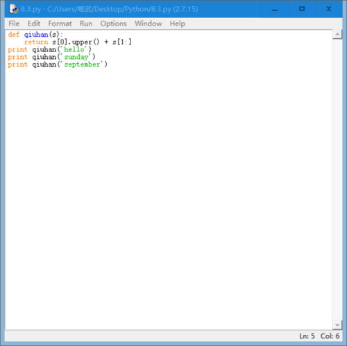Click the Ln: 5 Col: 6 status indicator
Image resolution: width=347 pixels, height=346 pixels.
[x=319, y=336]
